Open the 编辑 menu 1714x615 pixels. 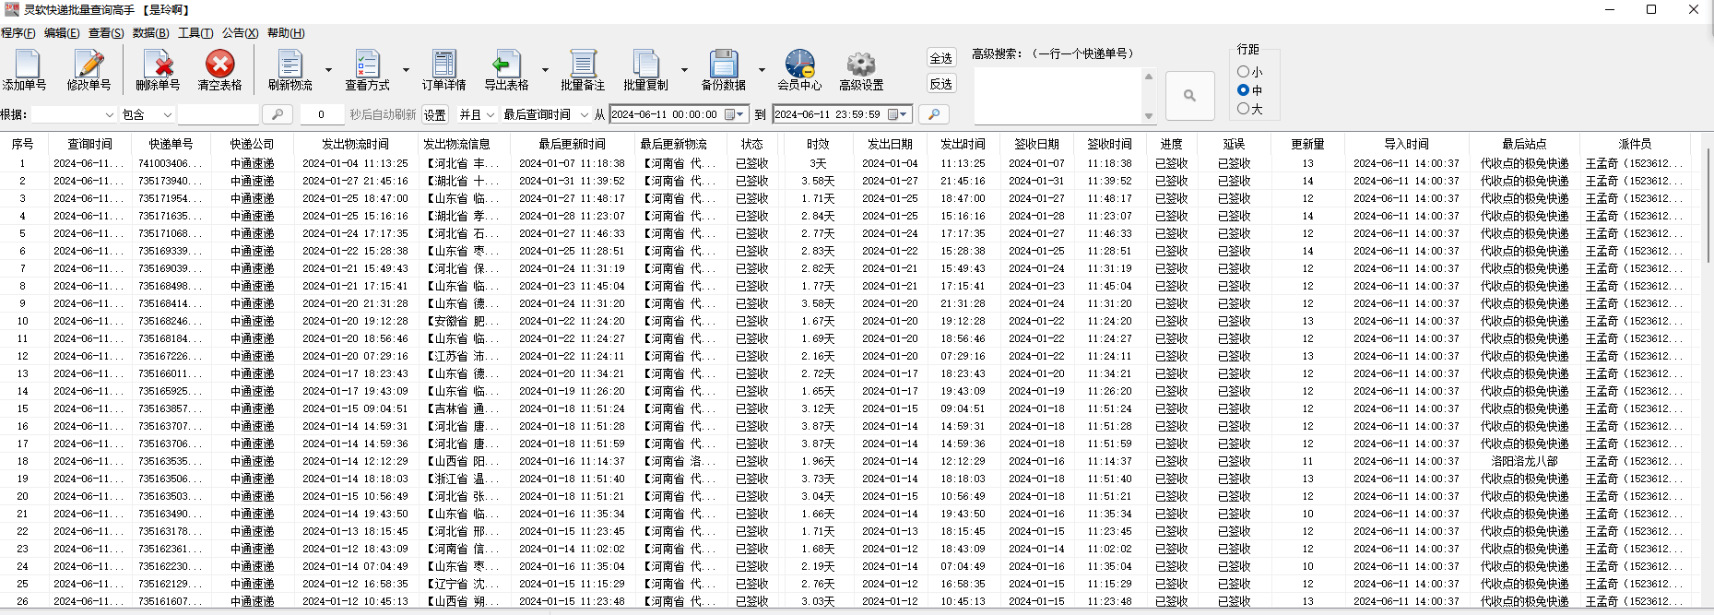click(62, 33)
